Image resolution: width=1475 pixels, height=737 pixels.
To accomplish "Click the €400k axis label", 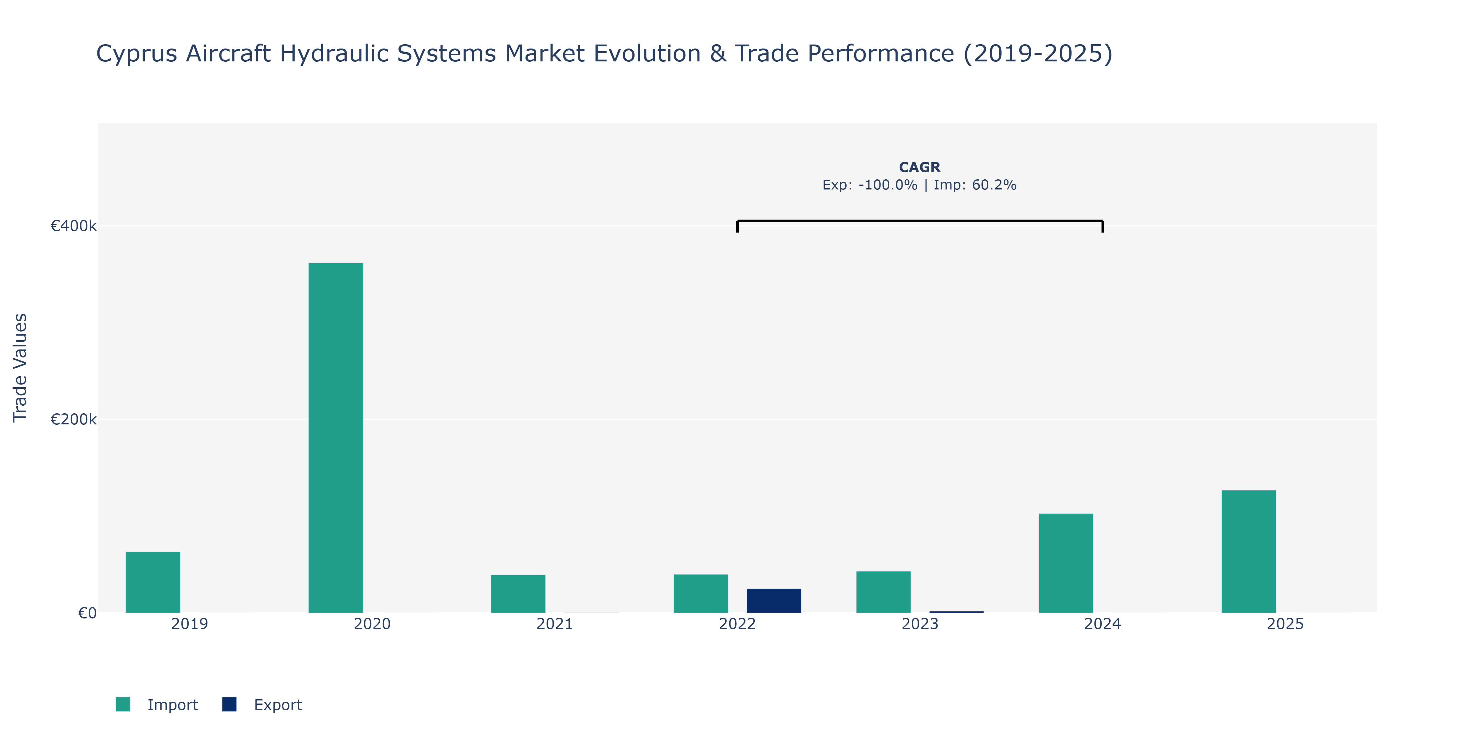I will 73,226.
